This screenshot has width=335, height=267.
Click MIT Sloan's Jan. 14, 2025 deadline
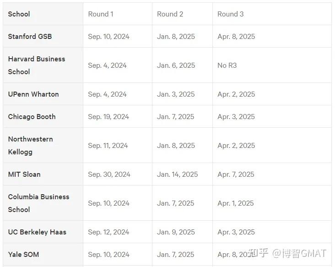click(178, 174)
